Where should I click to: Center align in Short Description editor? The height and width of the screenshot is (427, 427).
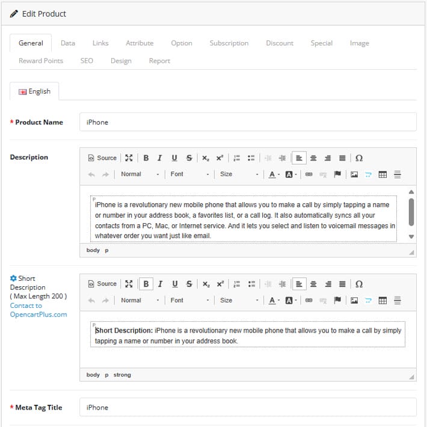313,284
